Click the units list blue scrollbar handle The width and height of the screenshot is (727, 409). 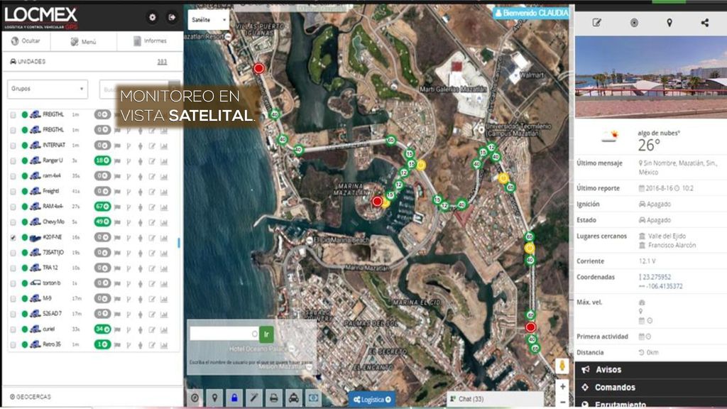point(178,243)
